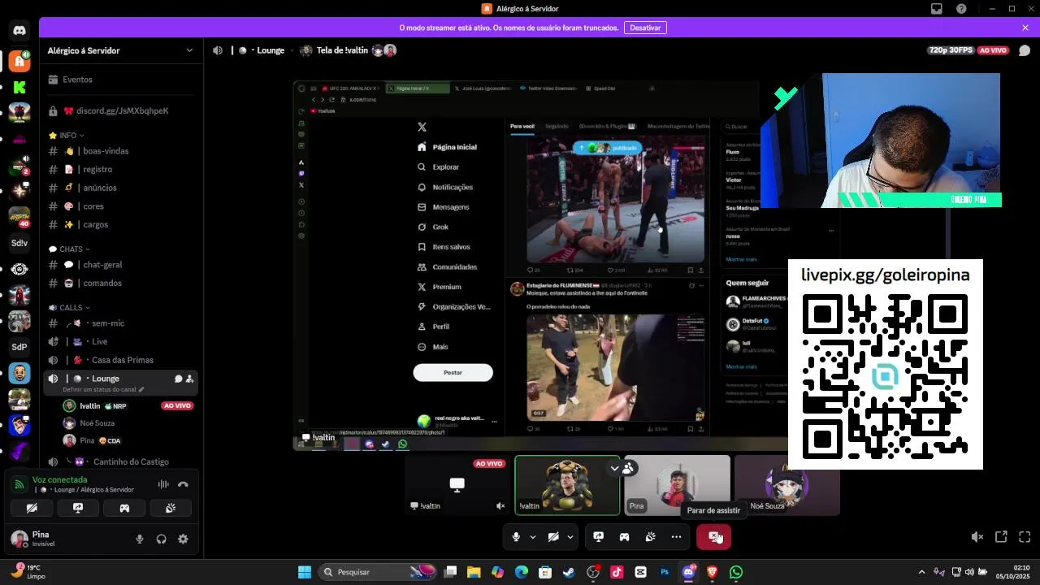Open text chat icon on Lounge channel row

point(178,379)
